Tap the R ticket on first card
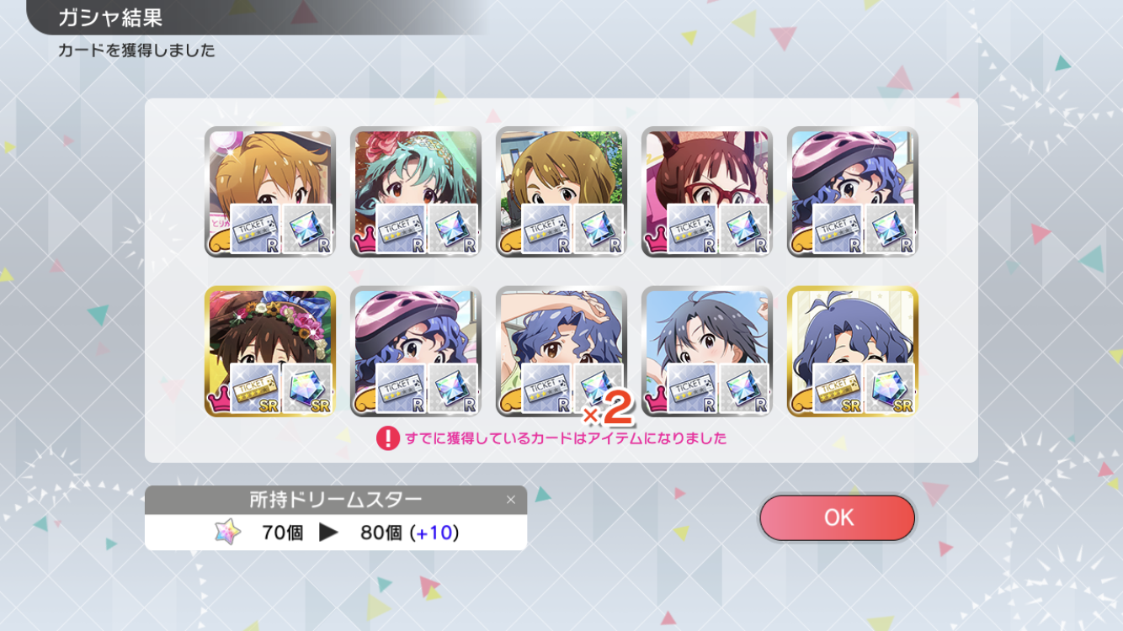 coord(256,230)
